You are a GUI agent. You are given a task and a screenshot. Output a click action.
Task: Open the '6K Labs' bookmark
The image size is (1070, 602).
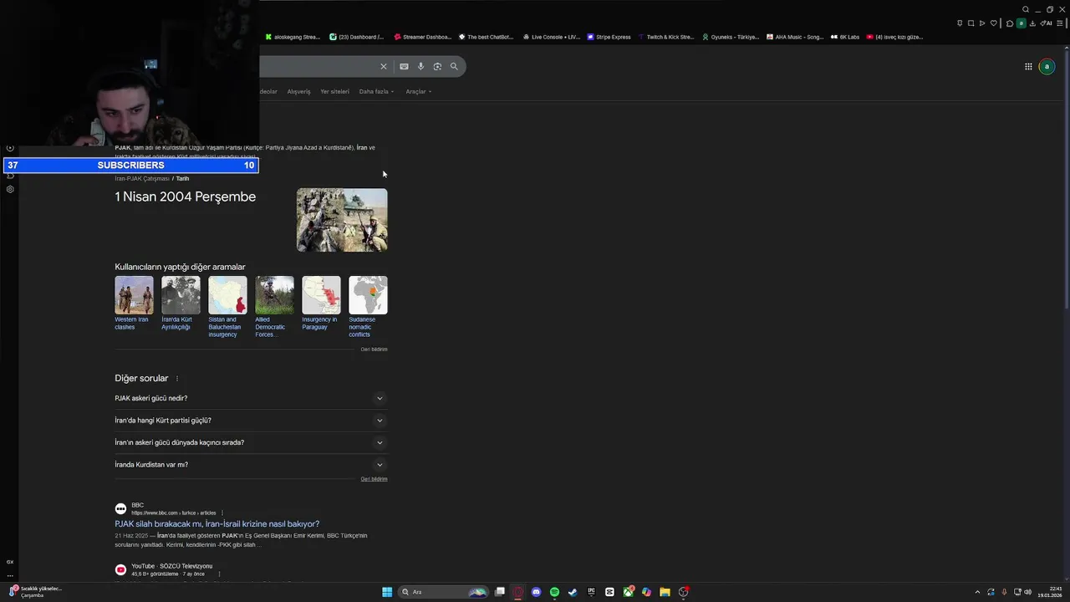pos(844,37)
